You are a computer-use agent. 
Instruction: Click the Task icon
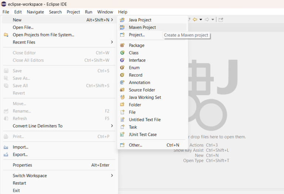coord(122,127)
